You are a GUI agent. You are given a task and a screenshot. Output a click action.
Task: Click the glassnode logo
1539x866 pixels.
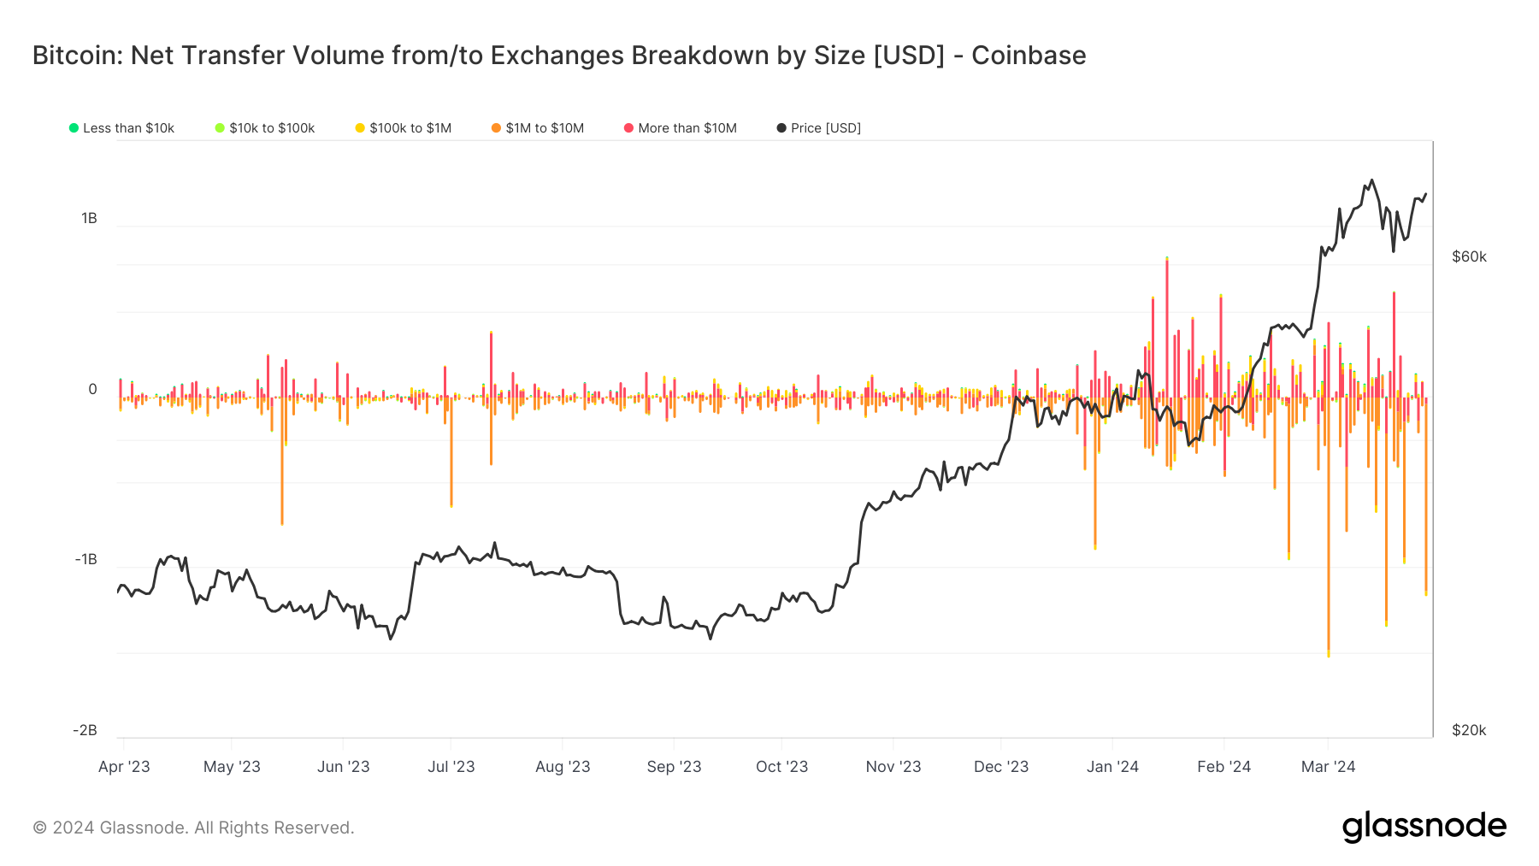1424,827
